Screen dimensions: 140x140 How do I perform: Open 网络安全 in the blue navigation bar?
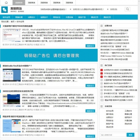pos(57,17)
